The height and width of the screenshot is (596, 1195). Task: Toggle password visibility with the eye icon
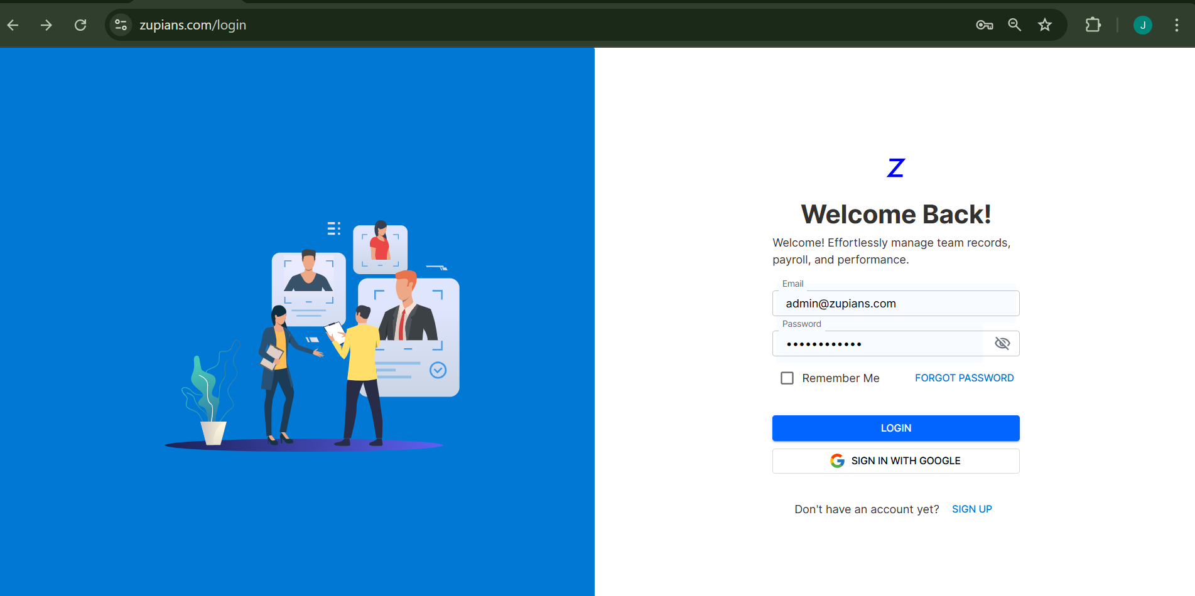click(x=1002, y=343)
